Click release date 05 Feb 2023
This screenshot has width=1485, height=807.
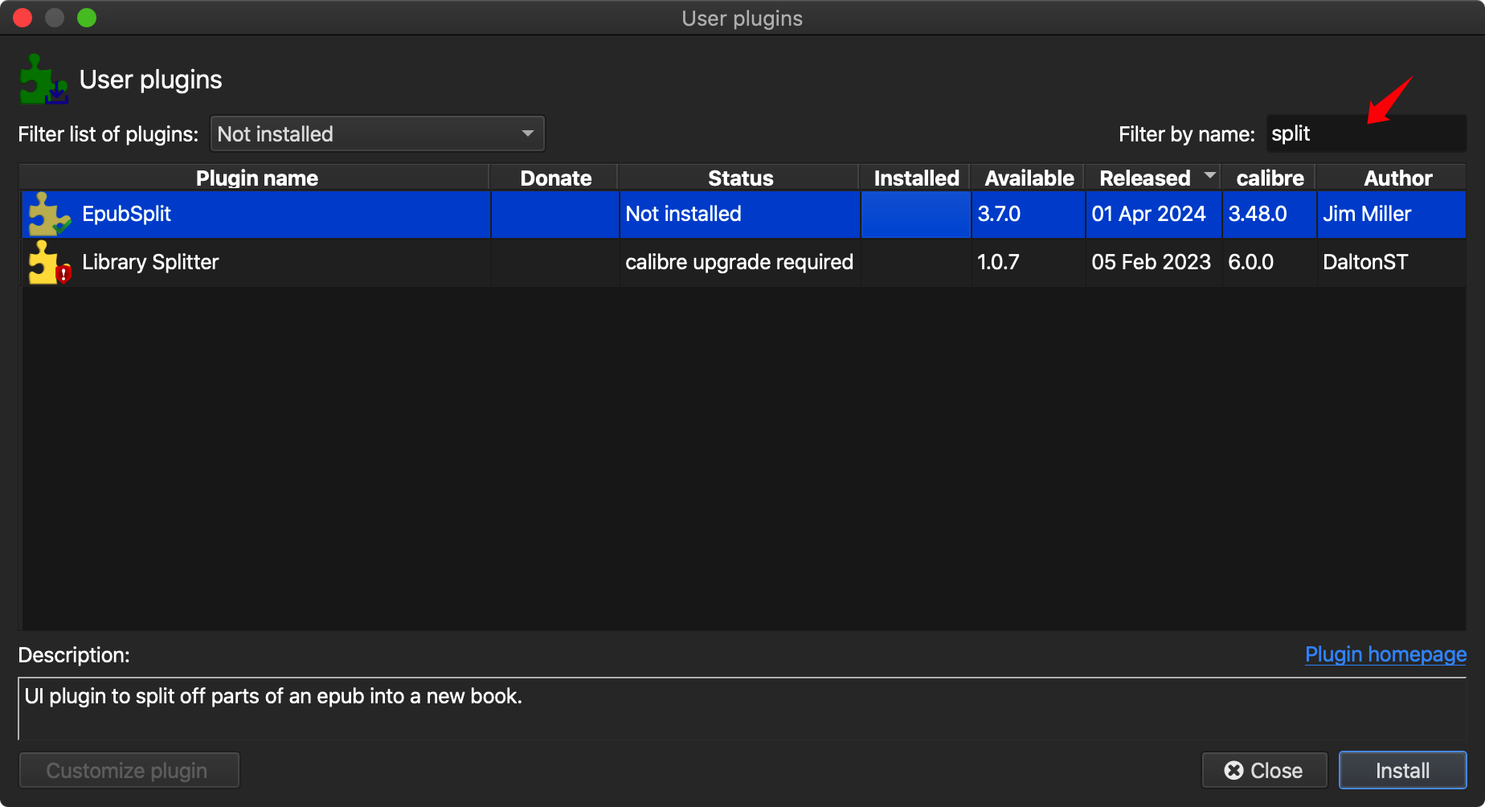[x=1153, y=262]
